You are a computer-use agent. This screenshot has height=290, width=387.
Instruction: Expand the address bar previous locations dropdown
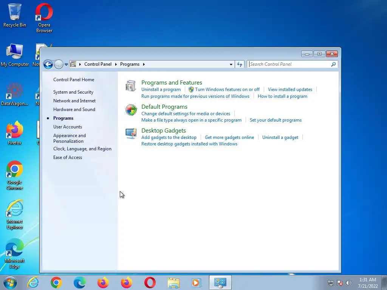pyautogui.click(x=231, y=64)
